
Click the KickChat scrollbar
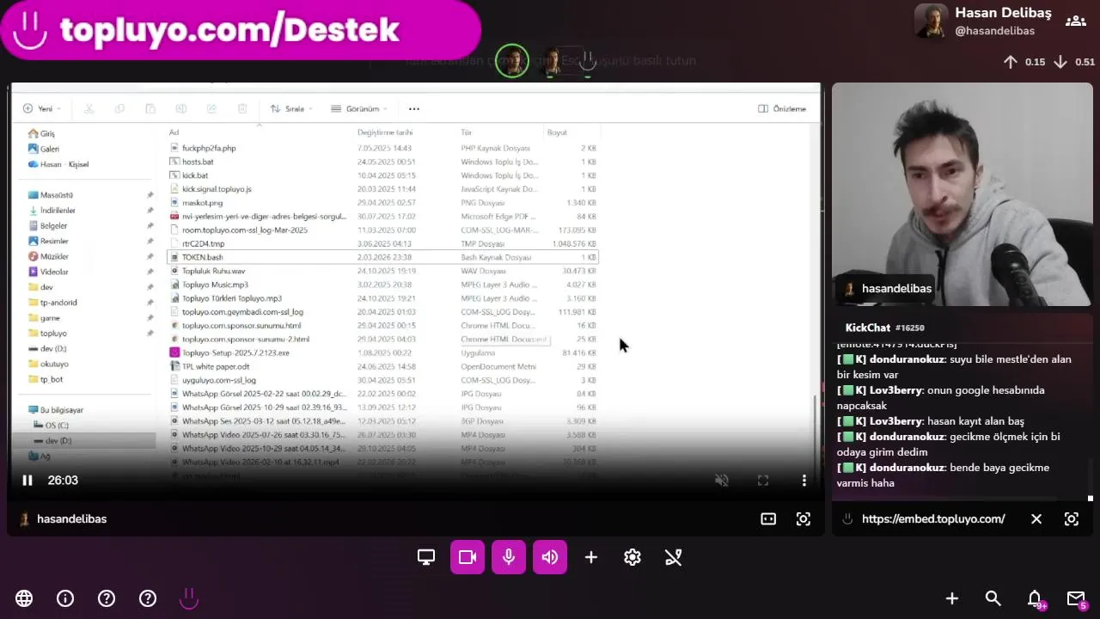pos(1090,477)
